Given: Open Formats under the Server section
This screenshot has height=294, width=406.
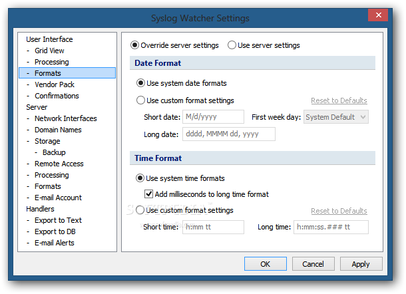Looking at the screenshot, I should [x=48, y=187].
